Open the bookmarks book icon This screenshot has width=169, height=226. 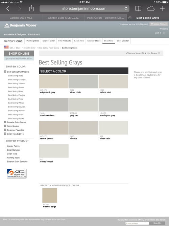(138, 8)
